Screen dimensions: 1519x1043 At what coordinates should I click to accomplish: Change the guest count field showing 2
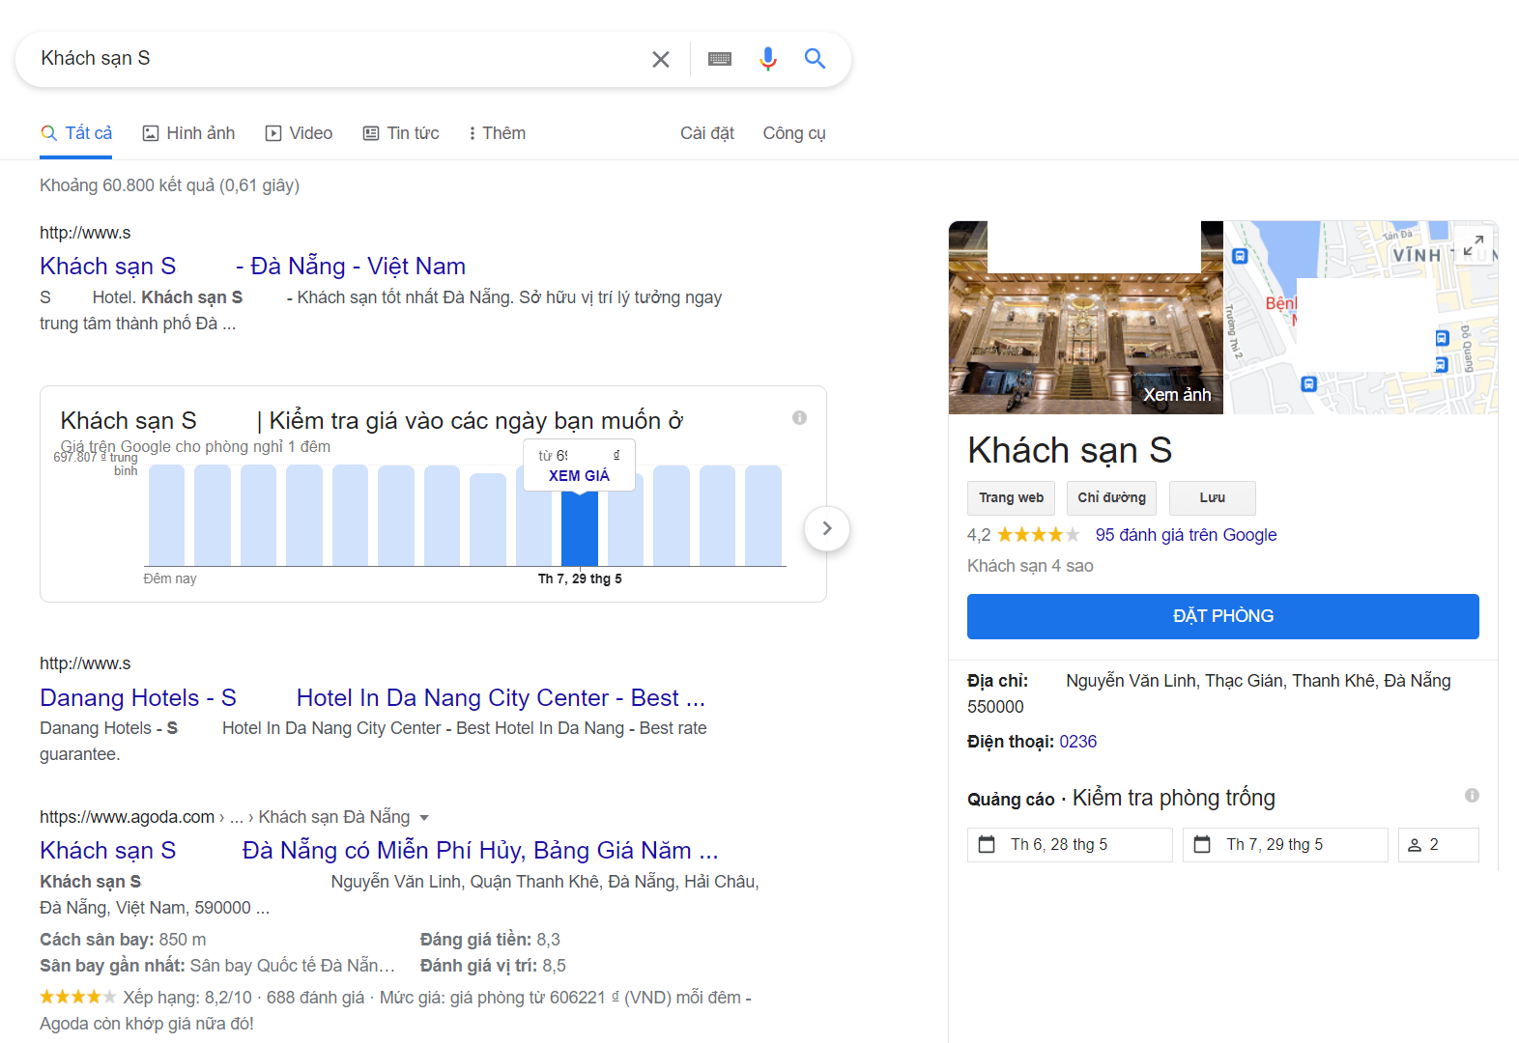(1438, 845)
